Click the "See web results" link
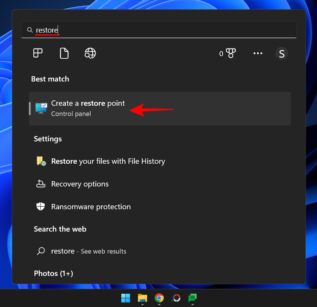 (103, 251)
